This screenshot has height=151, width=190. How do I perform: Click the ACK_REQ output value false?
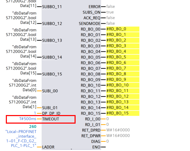coord(111,18)
